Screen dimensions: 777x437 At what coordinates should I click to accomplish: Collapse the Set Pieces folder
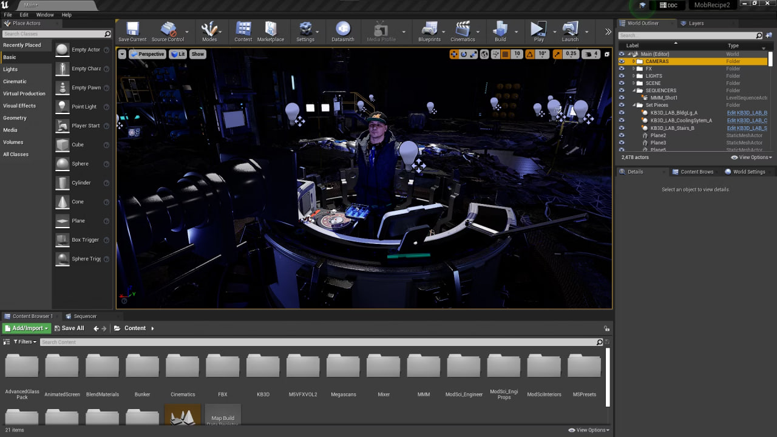pos(634,105)
